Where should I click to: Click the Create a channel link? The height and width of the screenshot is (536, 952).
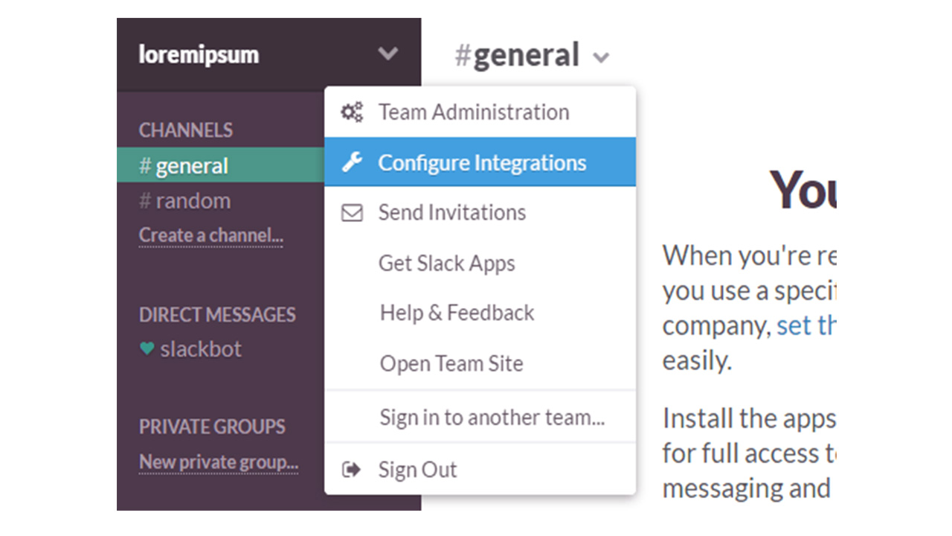pos(210,236)
